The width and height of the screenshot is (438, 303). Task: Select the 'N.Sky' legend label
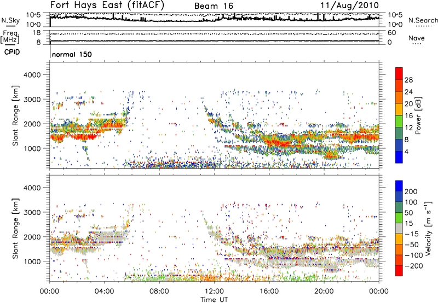coord(10,20)
